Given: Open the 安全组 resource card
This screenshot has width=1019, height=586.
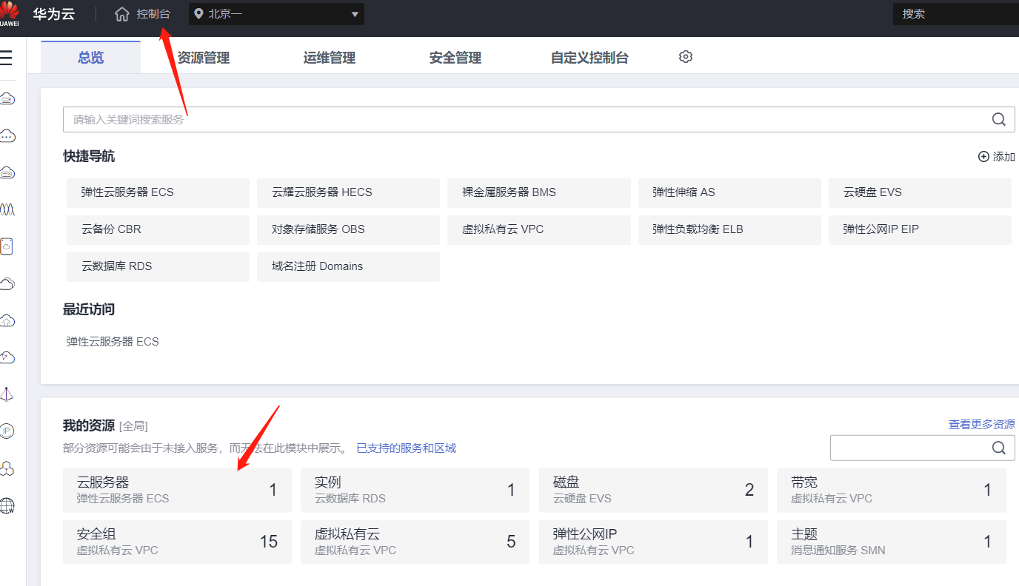Looking at the screenshot, I should tap(177, 542).
